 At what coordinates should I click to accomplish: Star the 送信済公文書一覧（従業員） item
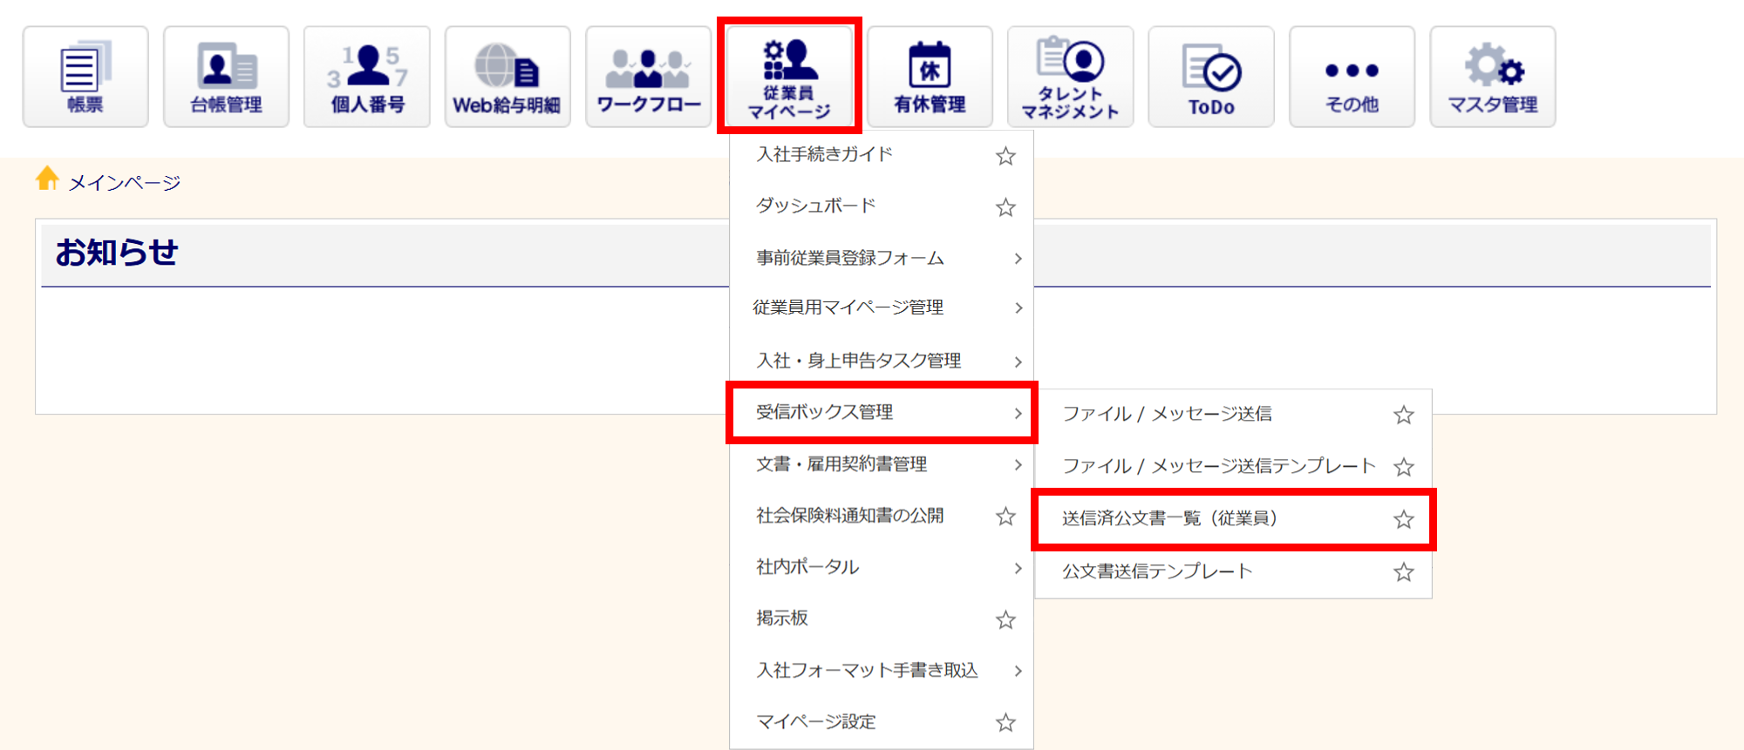1403,520
